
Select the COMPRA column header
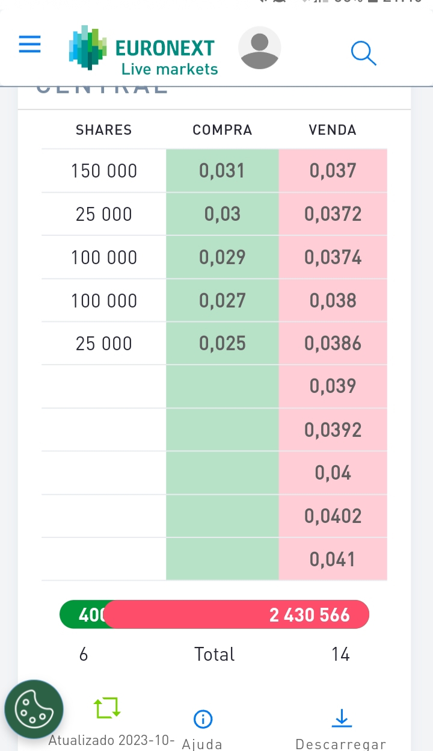(222, 130)
